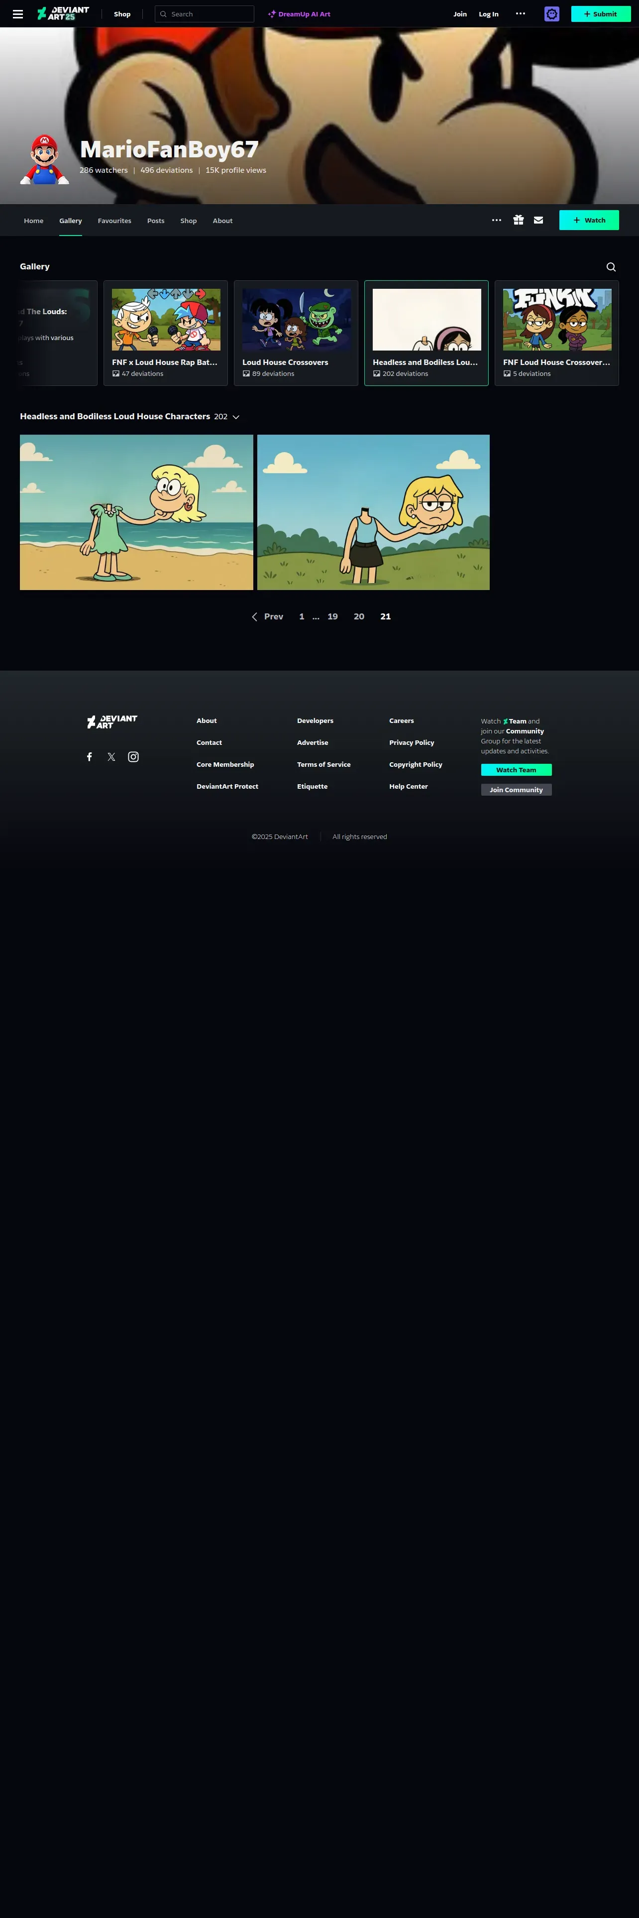
Task: Click footer About link
Action: tap(207, 720)
